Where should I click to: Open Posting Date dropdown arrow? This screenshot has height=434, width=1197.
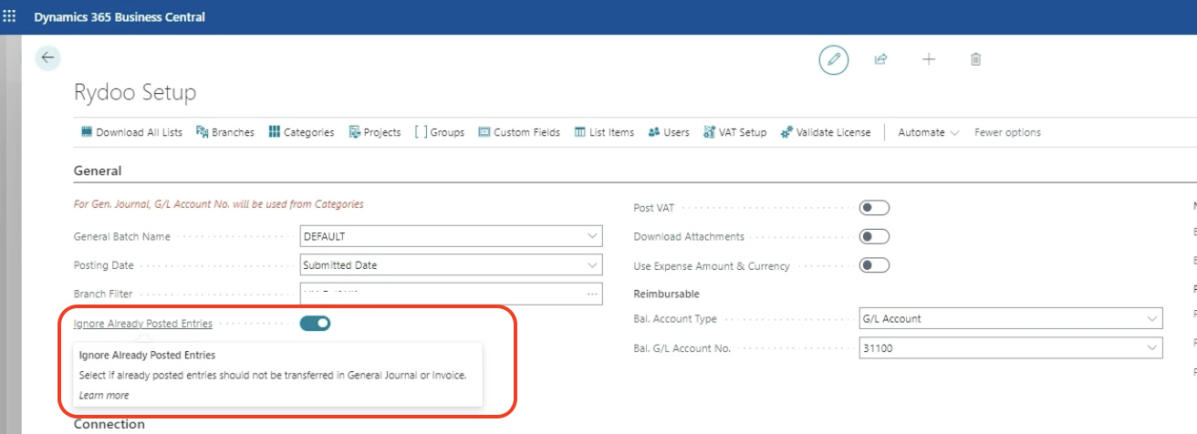pos(592,265)
